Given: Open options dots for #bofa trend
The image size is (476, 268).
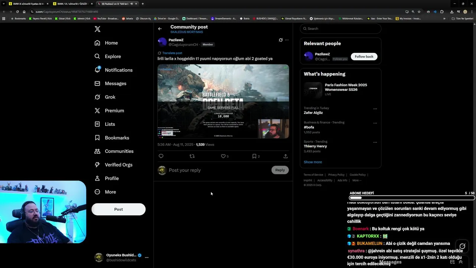Looking at the screenshot, I should pyautogui.click(x=375, y=123).
